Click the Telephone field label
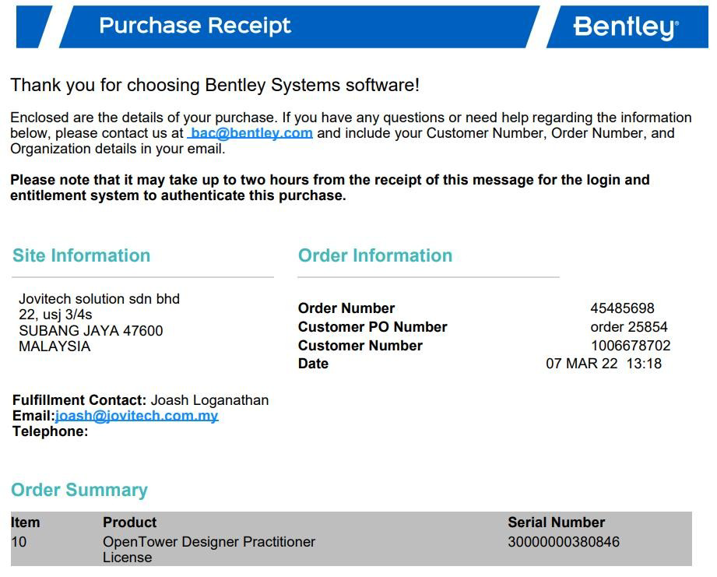717x577 pixels. 50,431
